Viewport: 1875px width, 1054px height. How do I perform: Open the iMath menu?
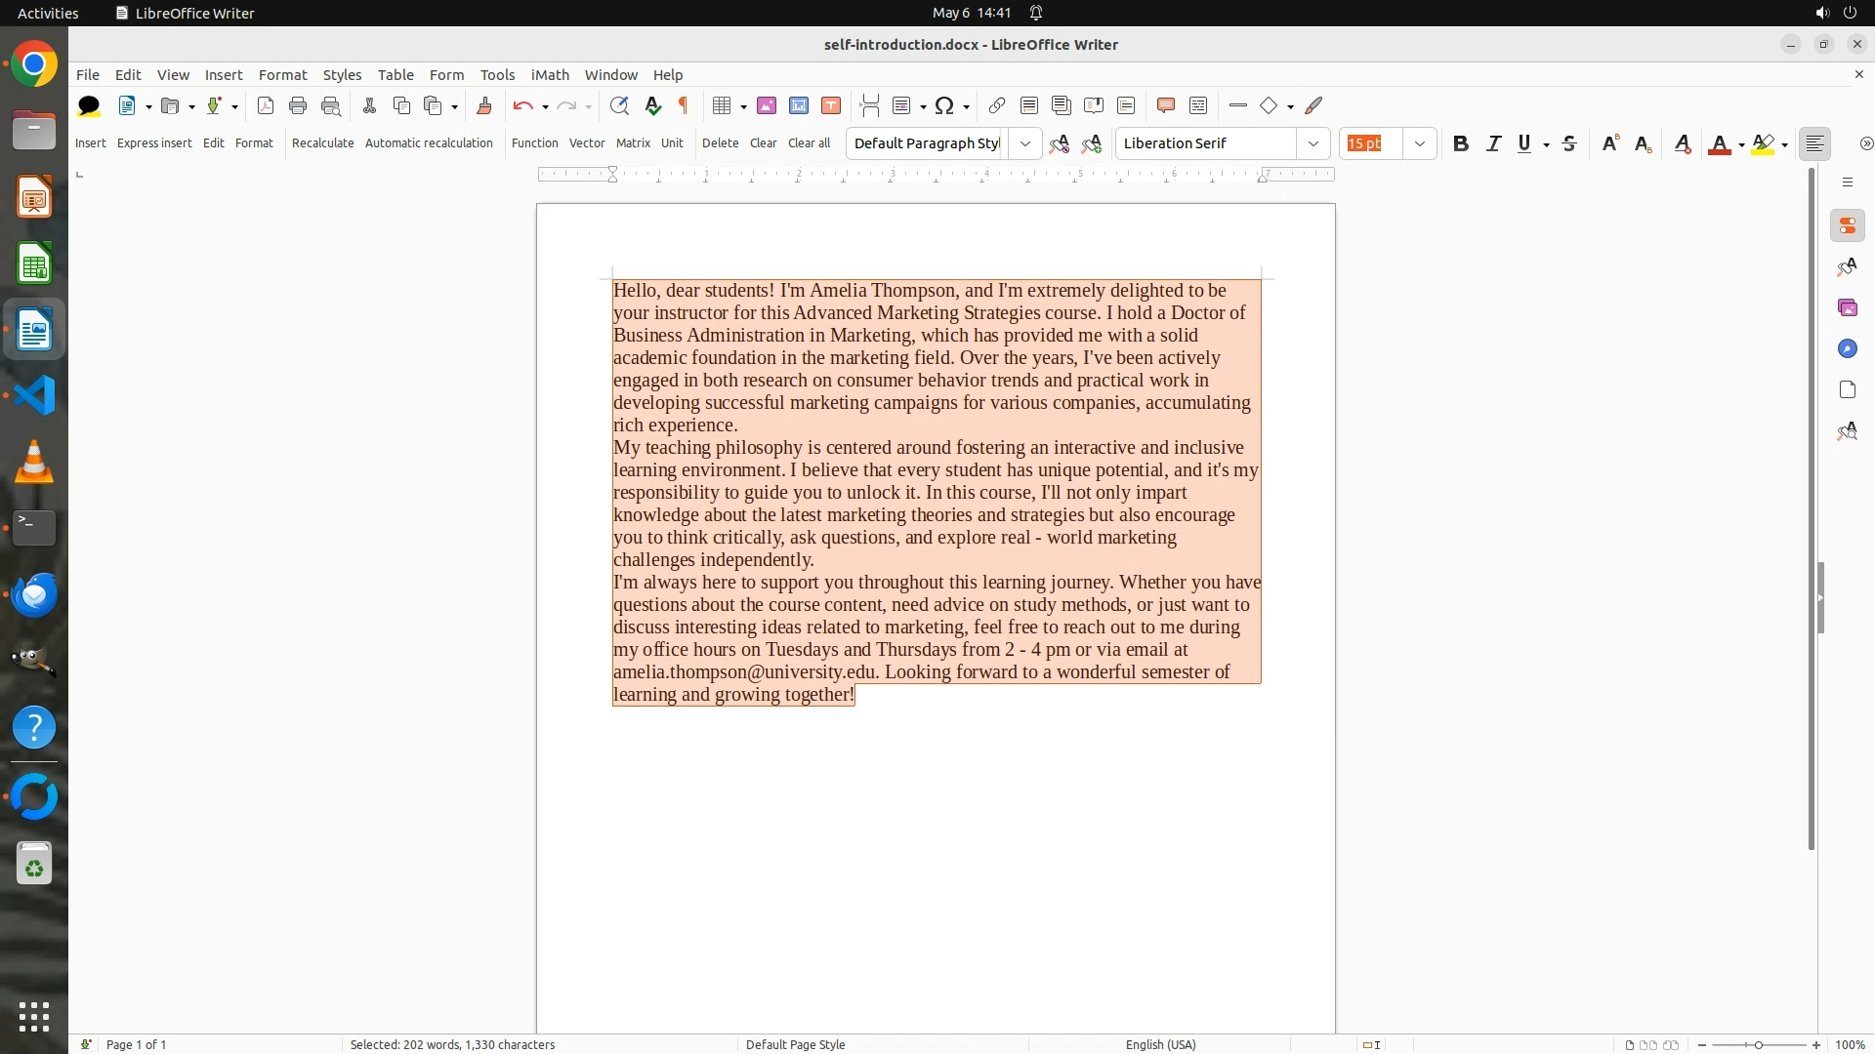point(550,74)
